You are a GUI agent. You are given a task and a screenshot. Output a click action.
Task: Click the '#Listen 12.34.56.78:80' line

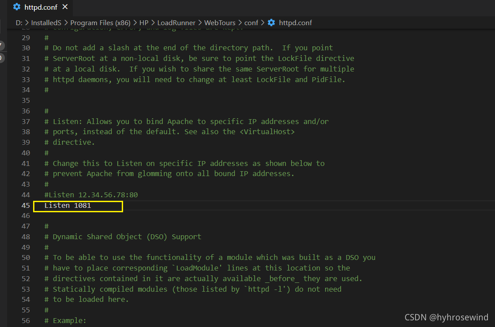point(91,195)
